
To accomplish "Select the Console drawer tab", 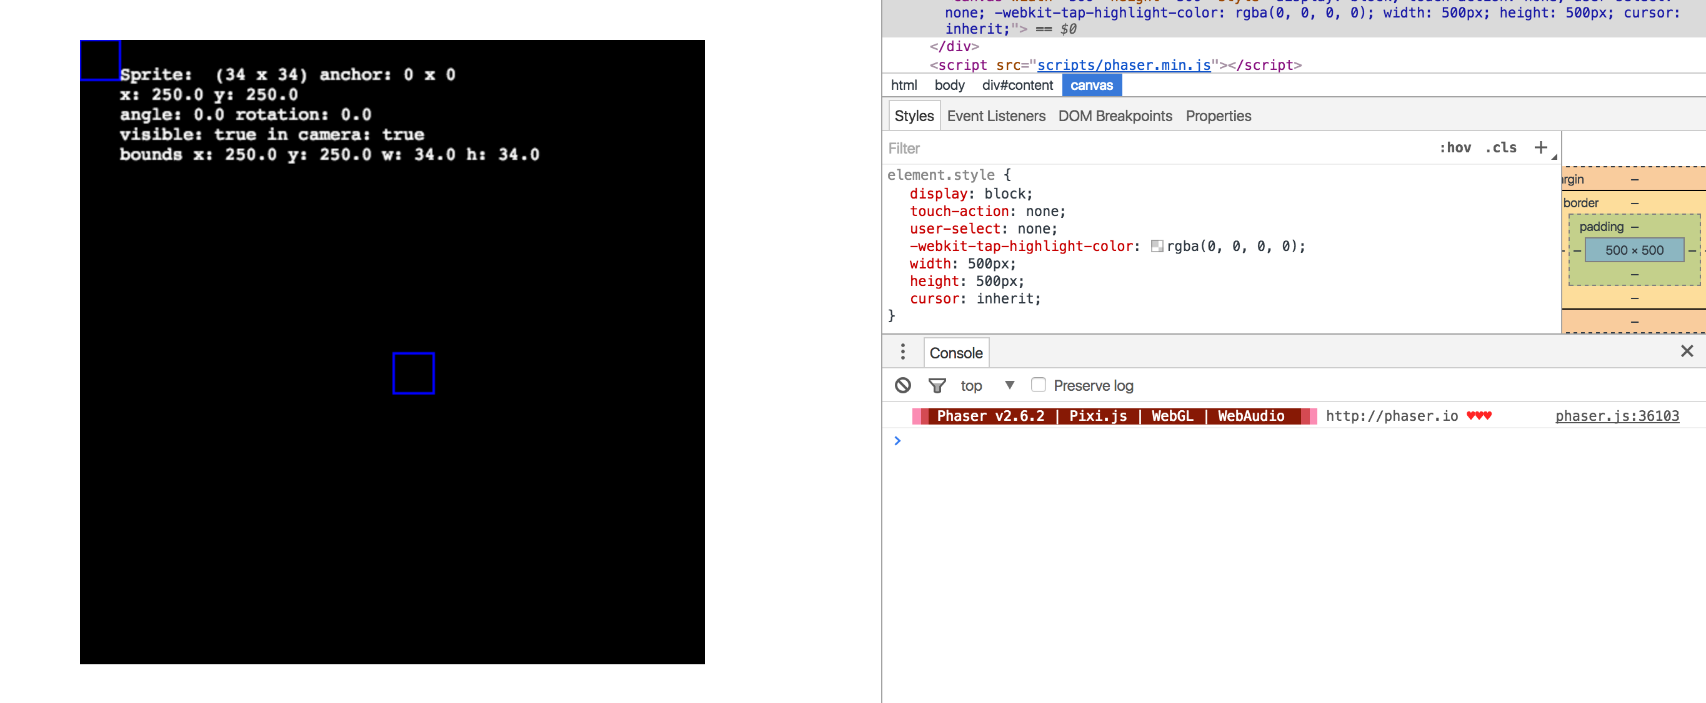I will point(955,353).
